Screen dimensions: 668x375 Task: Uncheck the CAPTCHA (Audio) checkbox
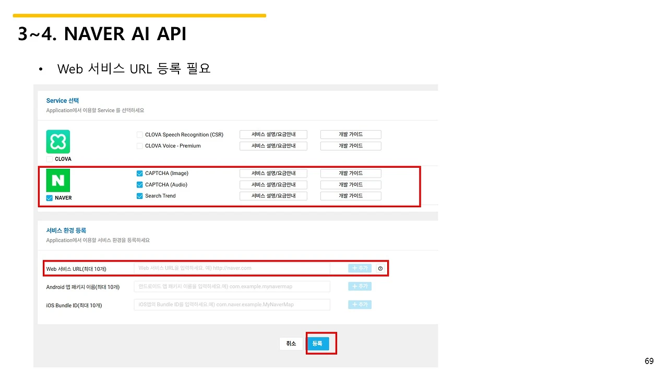pos(139,185)
